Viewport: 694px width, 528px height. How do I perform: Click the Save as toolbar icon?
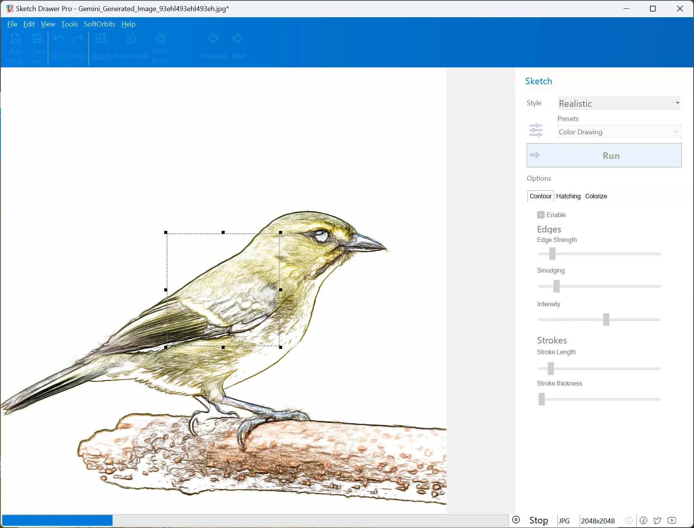click(x=37, y=39)
